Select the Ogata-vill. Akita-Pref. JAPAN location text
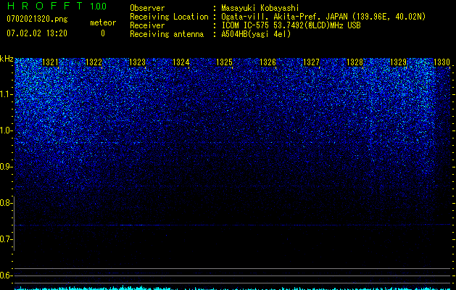This screenshot has width=456, height=290. click(323, 17)
